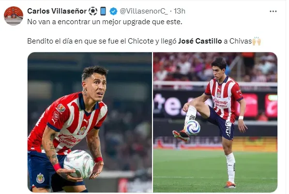289x194 pixels.
Task: Click the number 21 on the player's shorts
Action: coord(228,130)
